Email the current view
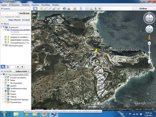This screenshot has width=156, height=117. 87,9
